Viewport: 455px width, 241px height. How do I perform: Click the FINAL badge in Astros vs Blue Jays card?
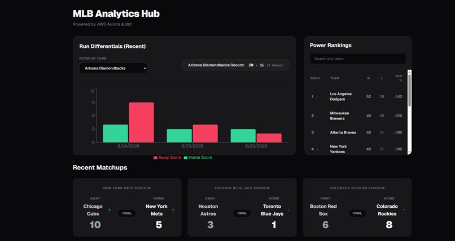point(242,213)
